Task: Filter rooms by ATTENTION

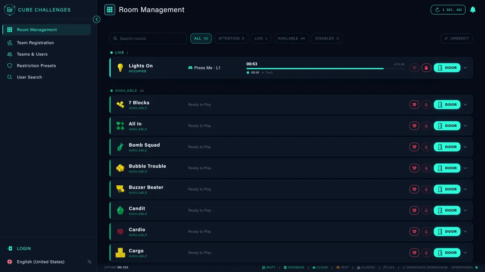Action: (x=231, y=38)
